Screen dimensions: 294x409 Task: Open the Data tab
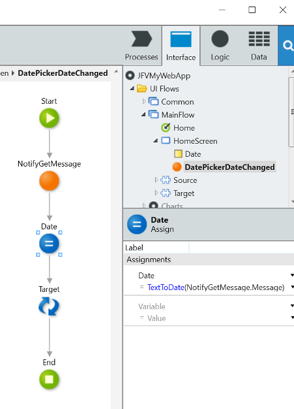[259, 46]
